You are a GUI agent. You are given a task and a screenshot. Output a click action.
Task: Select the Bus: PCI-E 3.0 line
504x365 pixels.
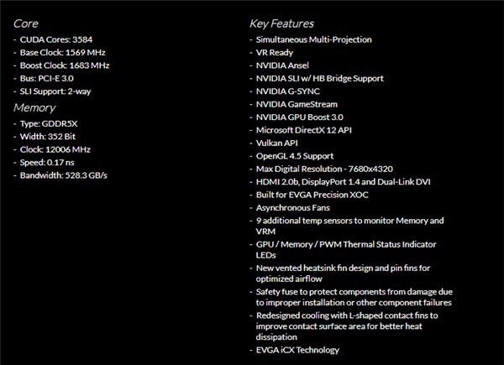point(53,77)
